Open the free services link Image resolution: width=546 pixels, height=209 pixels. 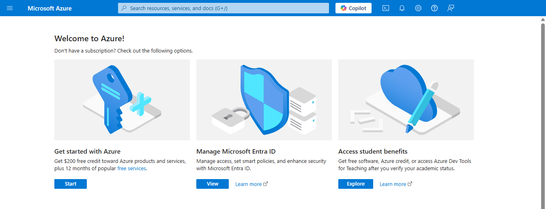click(131, 169)
